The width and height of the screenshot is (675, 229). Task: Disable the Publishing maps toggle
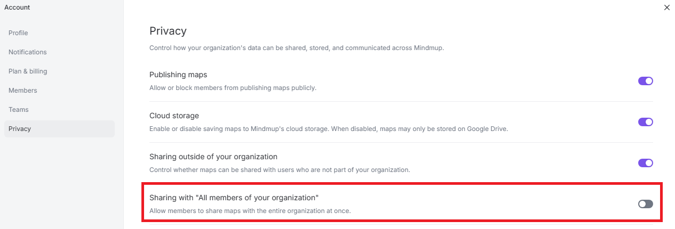[645, 81]
